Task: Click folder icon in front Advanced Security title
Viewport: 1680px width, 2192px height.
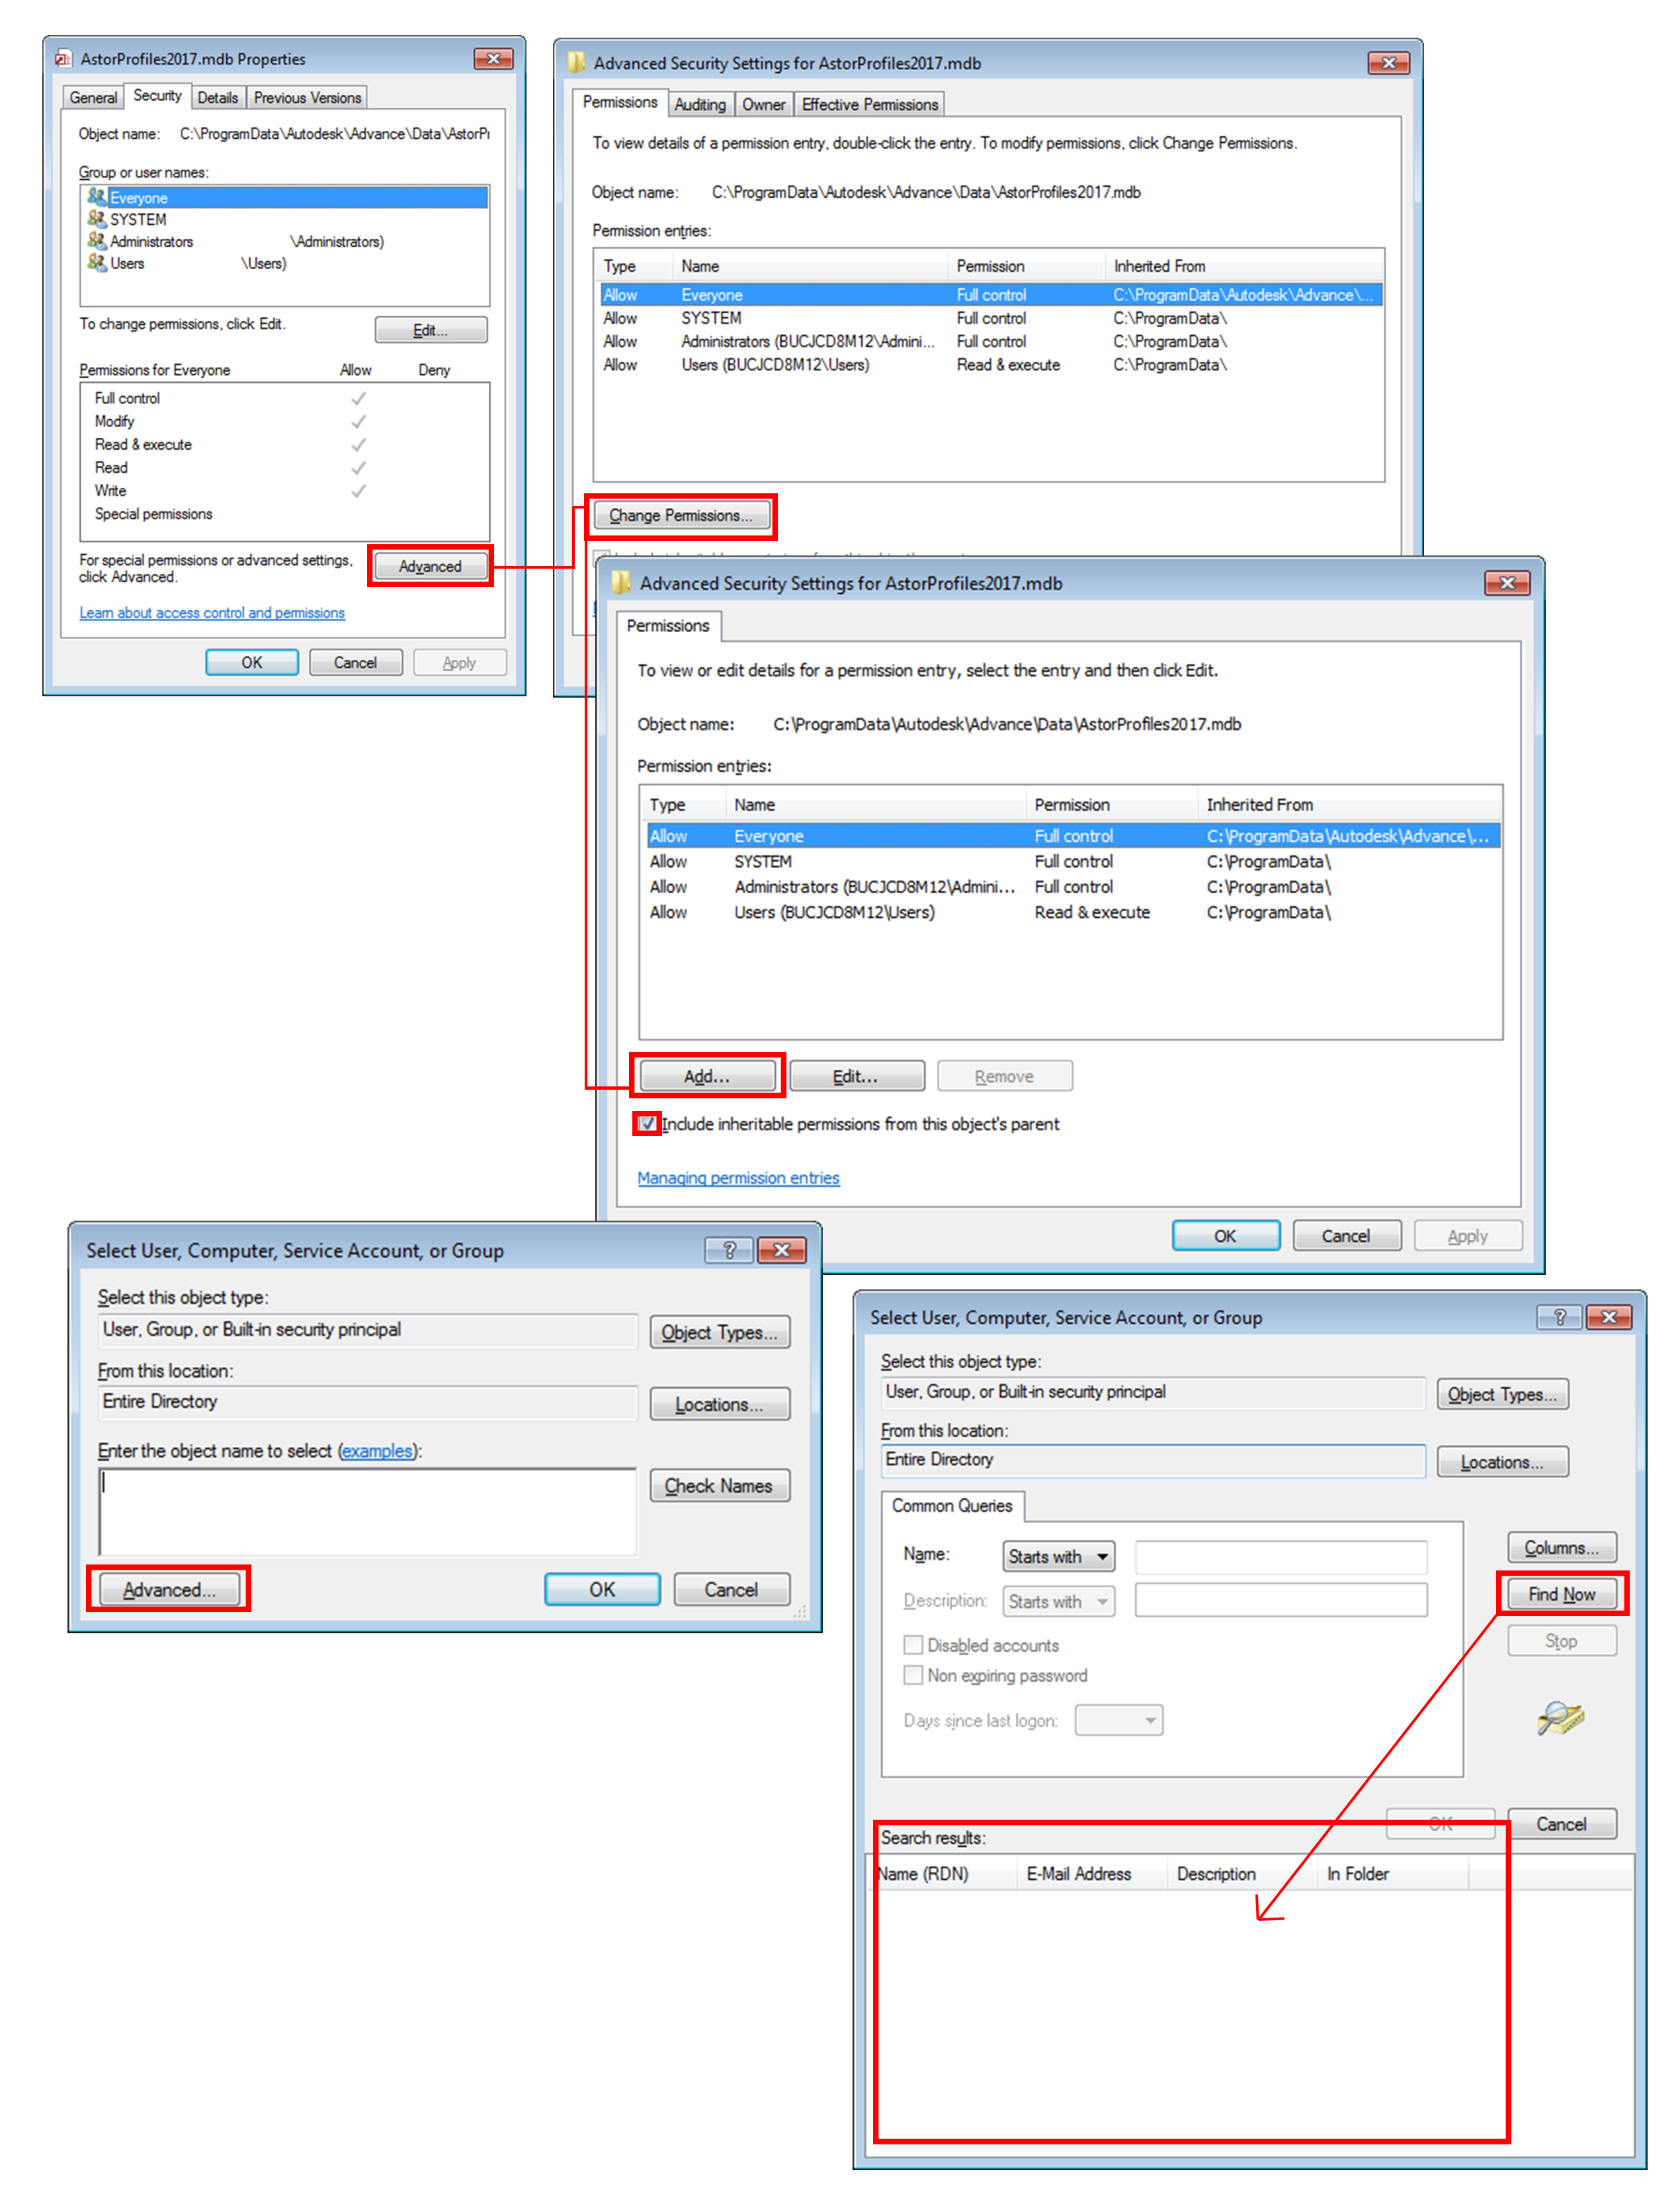Action: tap(621, 582)
